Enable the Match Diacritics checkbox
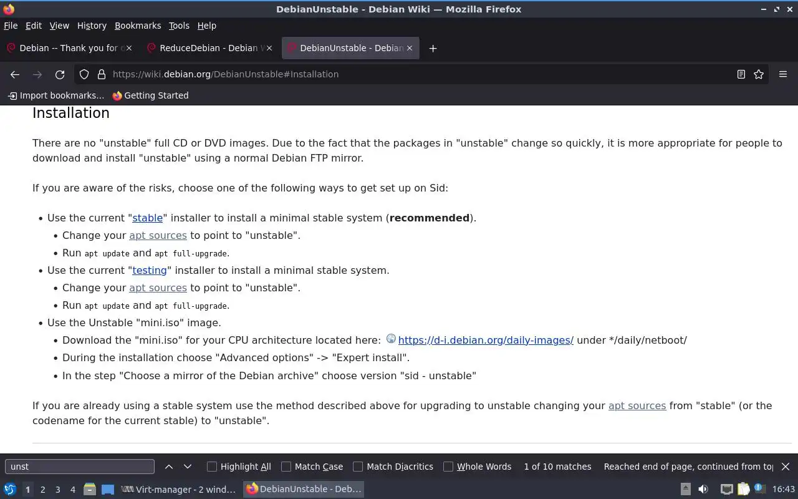 pos(358,467)
